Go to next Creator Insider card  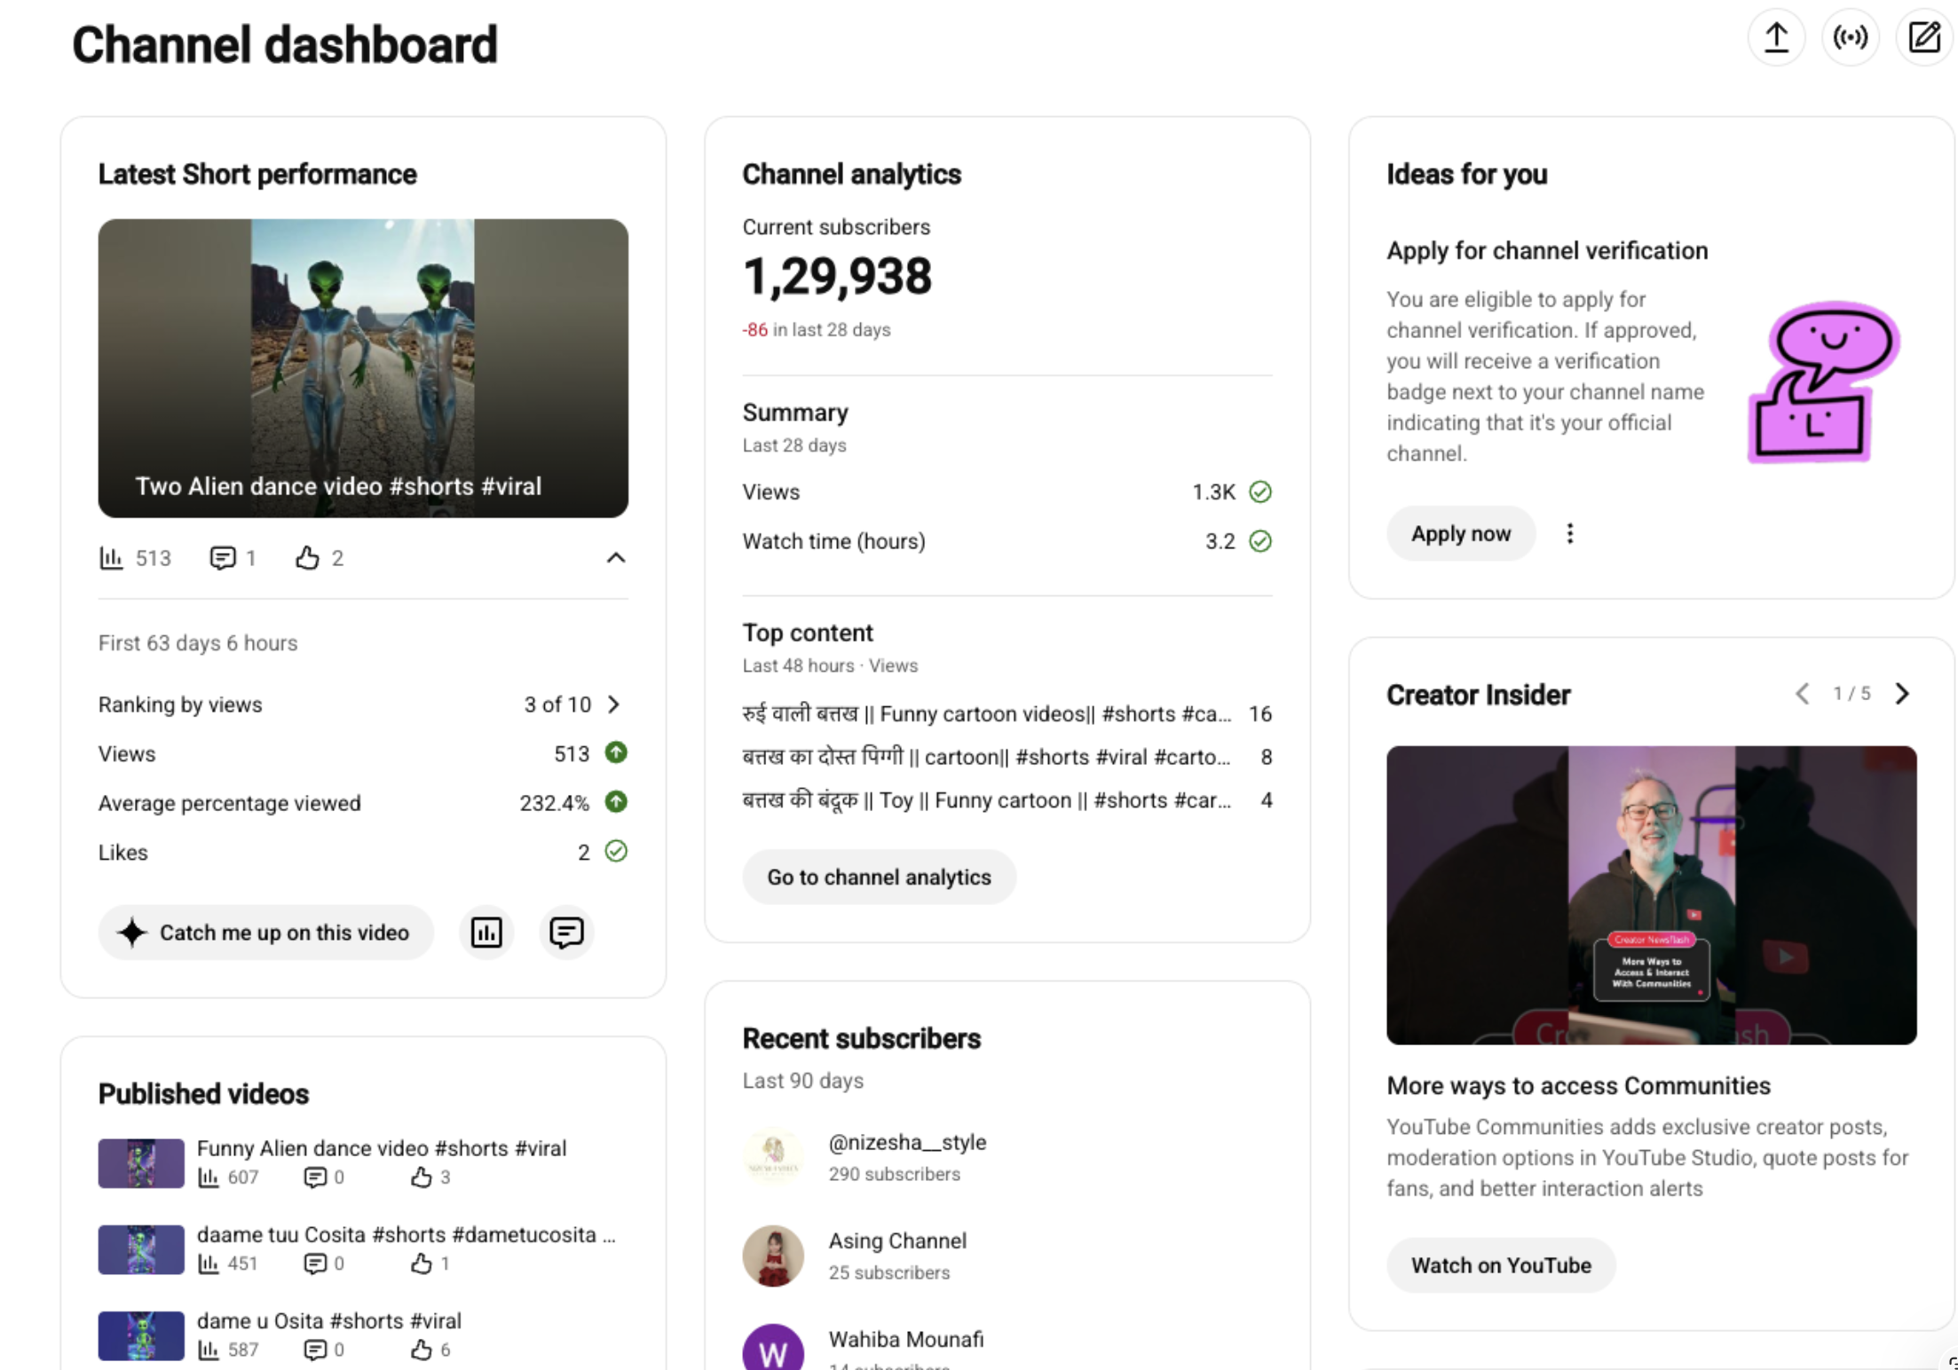(x=1902, y=694)
